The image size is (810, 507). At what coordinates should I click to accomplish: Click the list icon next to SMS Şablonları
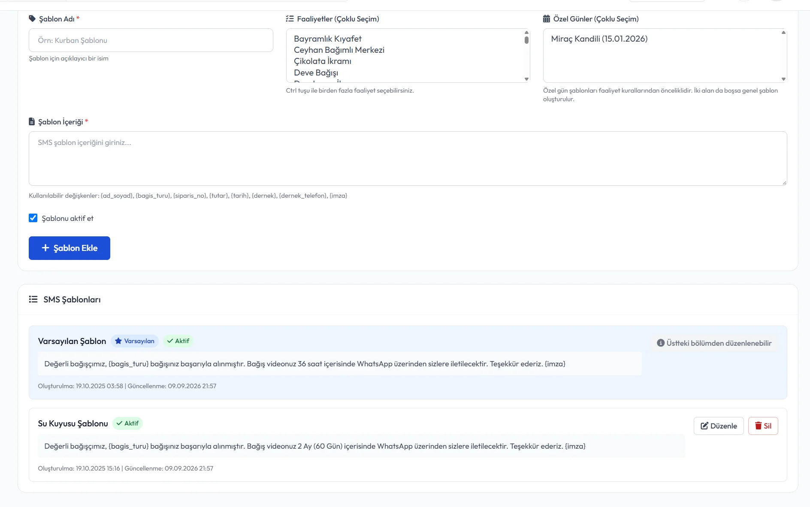pyautogui.click(x=33, y=299)
